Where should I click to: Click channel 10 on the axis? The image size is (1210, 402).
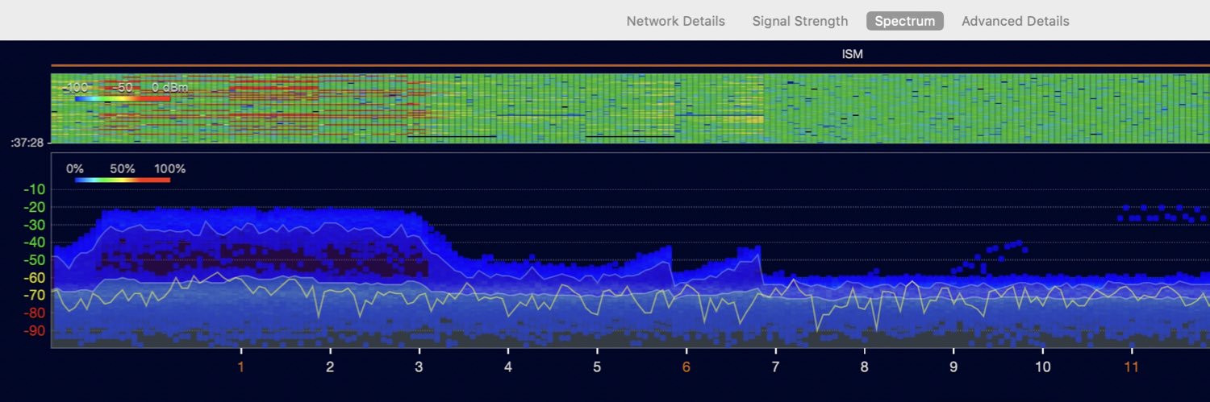(1043, 367)
